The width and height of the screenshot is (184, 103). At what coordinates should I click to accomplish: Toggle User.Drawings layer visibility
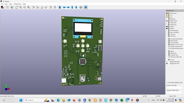169,30
